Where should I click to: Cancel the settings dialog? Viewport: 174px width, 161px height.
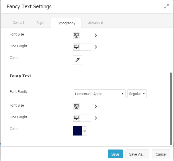pos(161,154)
